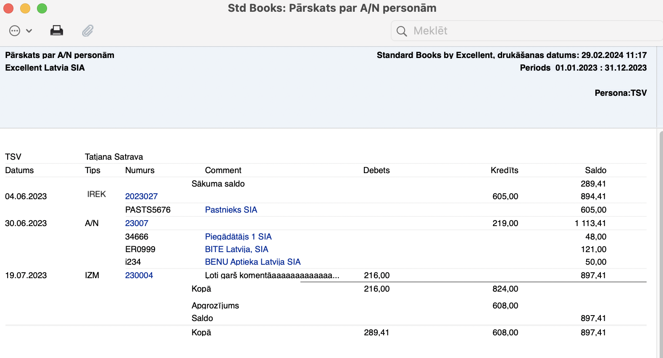Viewport: 663px width, 358px height.
Task: Click the magnifying glass search icon
Action: click(402, 31)
